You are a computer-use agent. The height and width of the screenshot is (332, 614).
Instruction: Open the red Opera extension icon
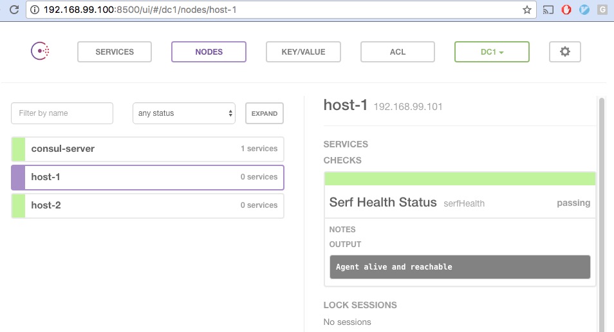pyautogui.click(x=566, y=10)
